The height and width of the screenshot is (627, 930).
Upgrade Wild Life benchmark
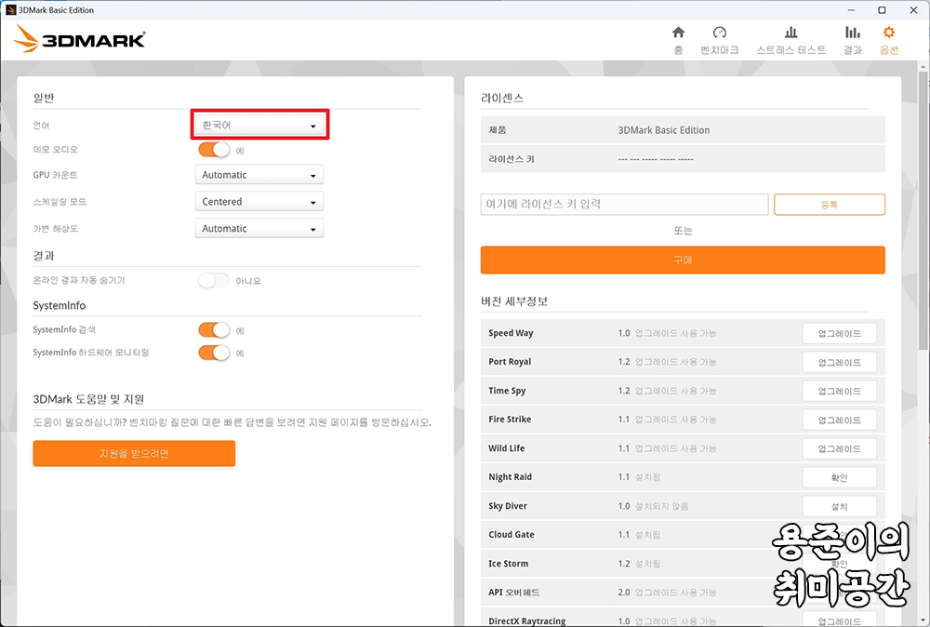839,448
